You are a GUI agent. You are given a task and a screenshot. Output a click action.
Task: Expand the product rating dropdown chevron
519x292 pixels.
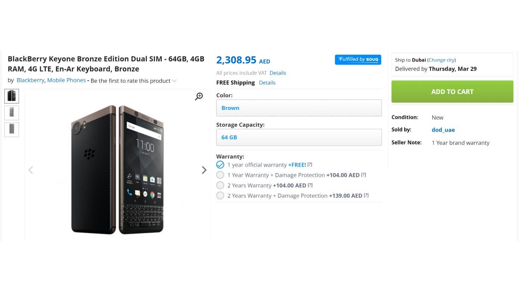coord(174,81)
